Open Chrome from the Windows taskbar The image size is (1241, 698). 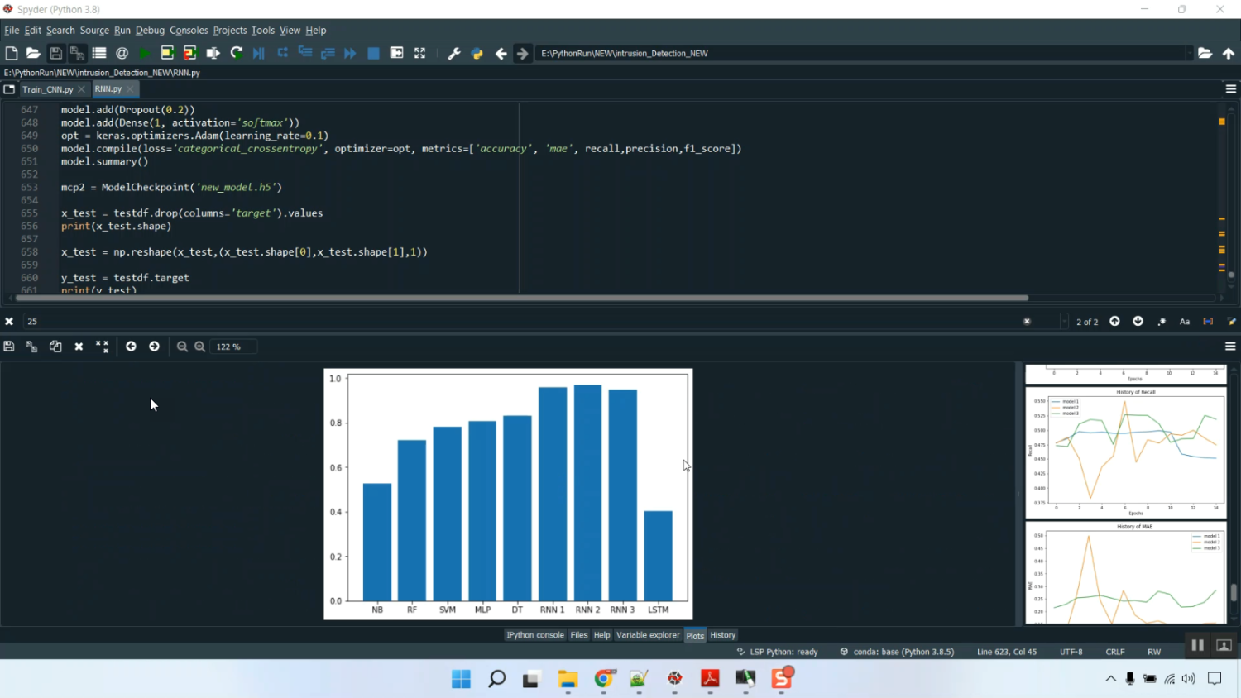[604, 679]
